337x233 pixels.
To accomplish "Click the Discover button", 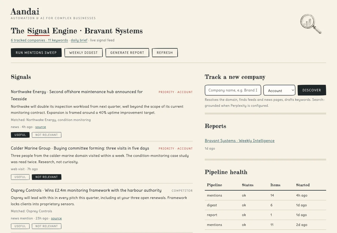I will tap(312, 90).
